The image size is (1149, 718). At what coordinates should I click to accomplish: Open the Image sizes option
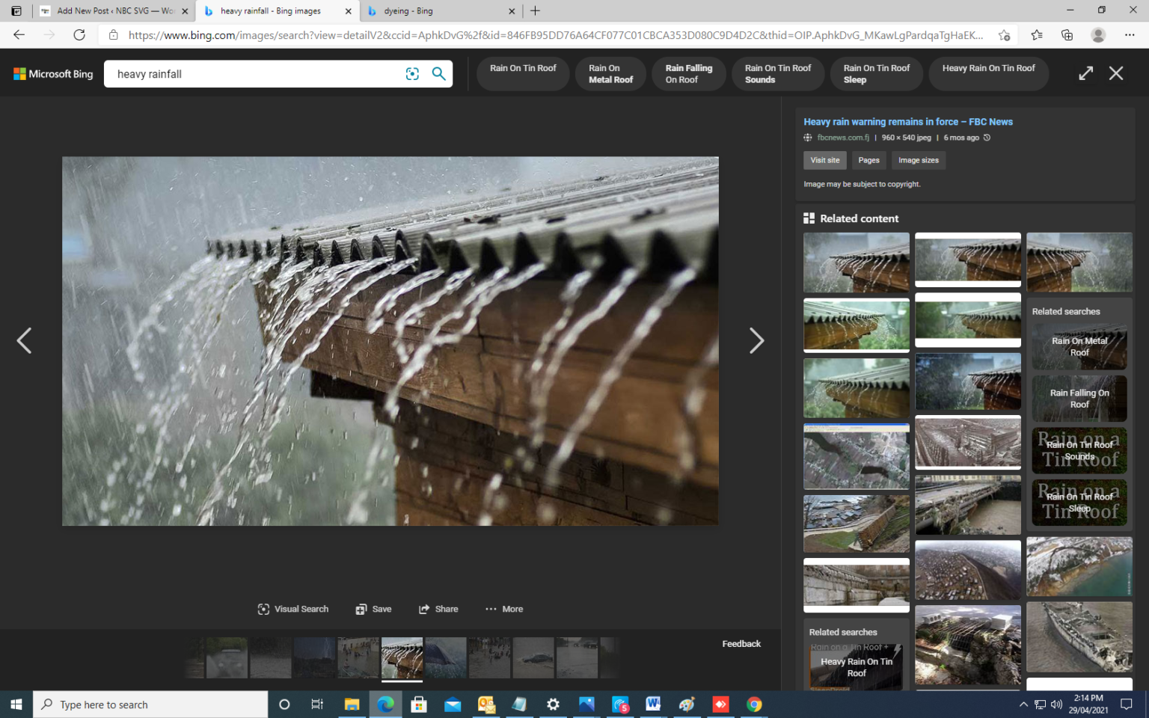click(x=918, y=160)
